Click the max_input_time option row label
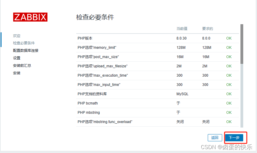This screenshot has width=257, height=153. tap(99, 85)
